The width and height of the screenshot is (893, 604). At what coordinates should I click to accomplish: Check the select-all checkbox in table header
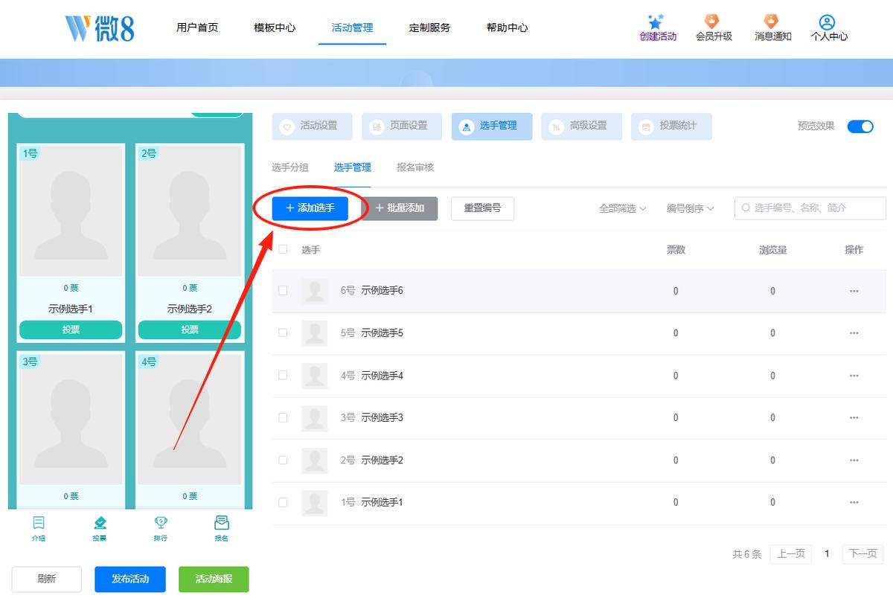(283, 249)
